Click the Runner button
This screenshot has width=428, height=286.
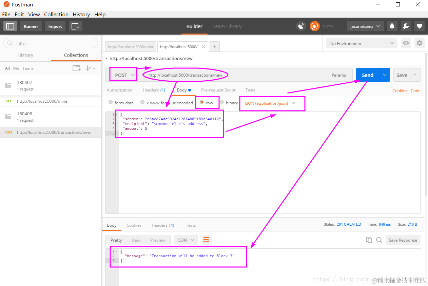coord(31,26)
